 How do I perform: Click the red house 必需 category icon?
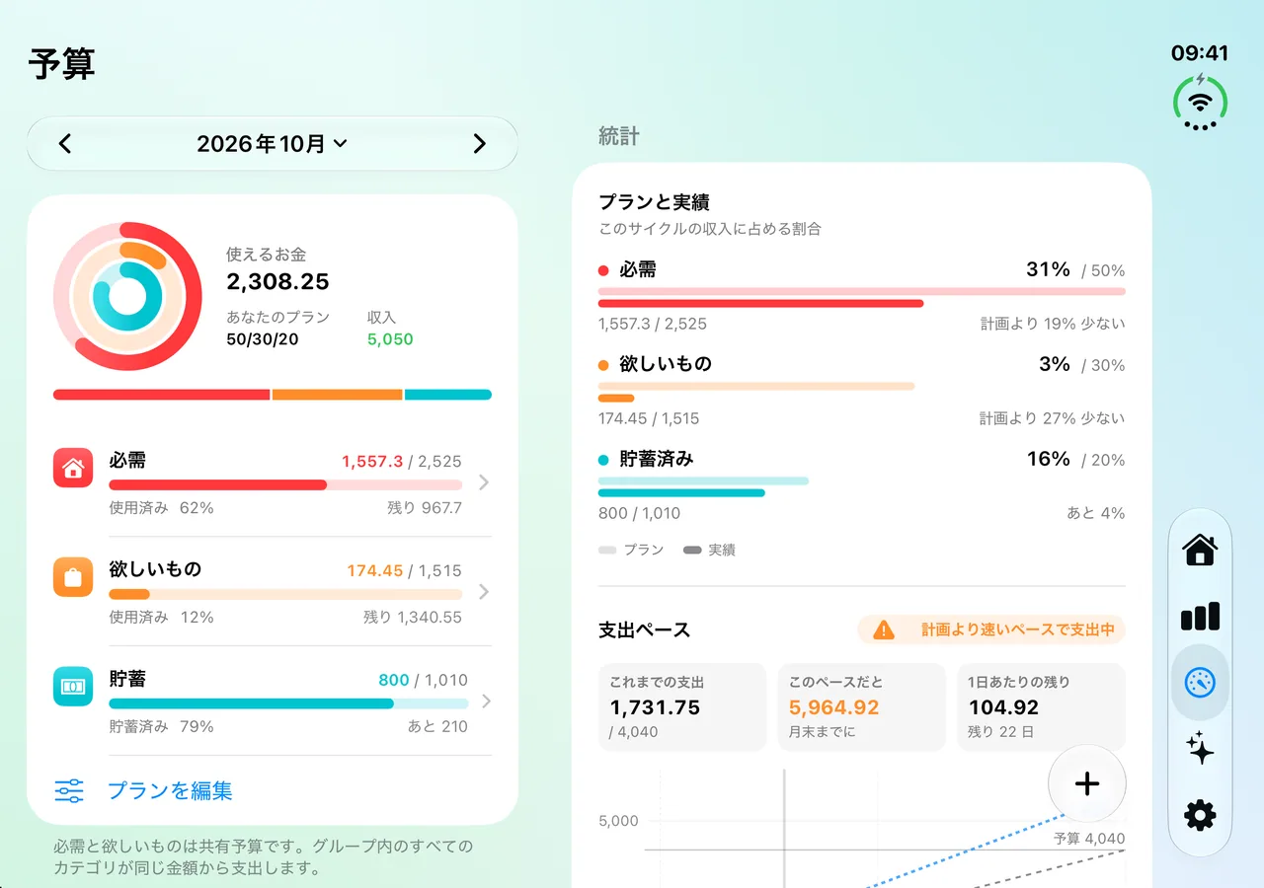coord(73,468)
